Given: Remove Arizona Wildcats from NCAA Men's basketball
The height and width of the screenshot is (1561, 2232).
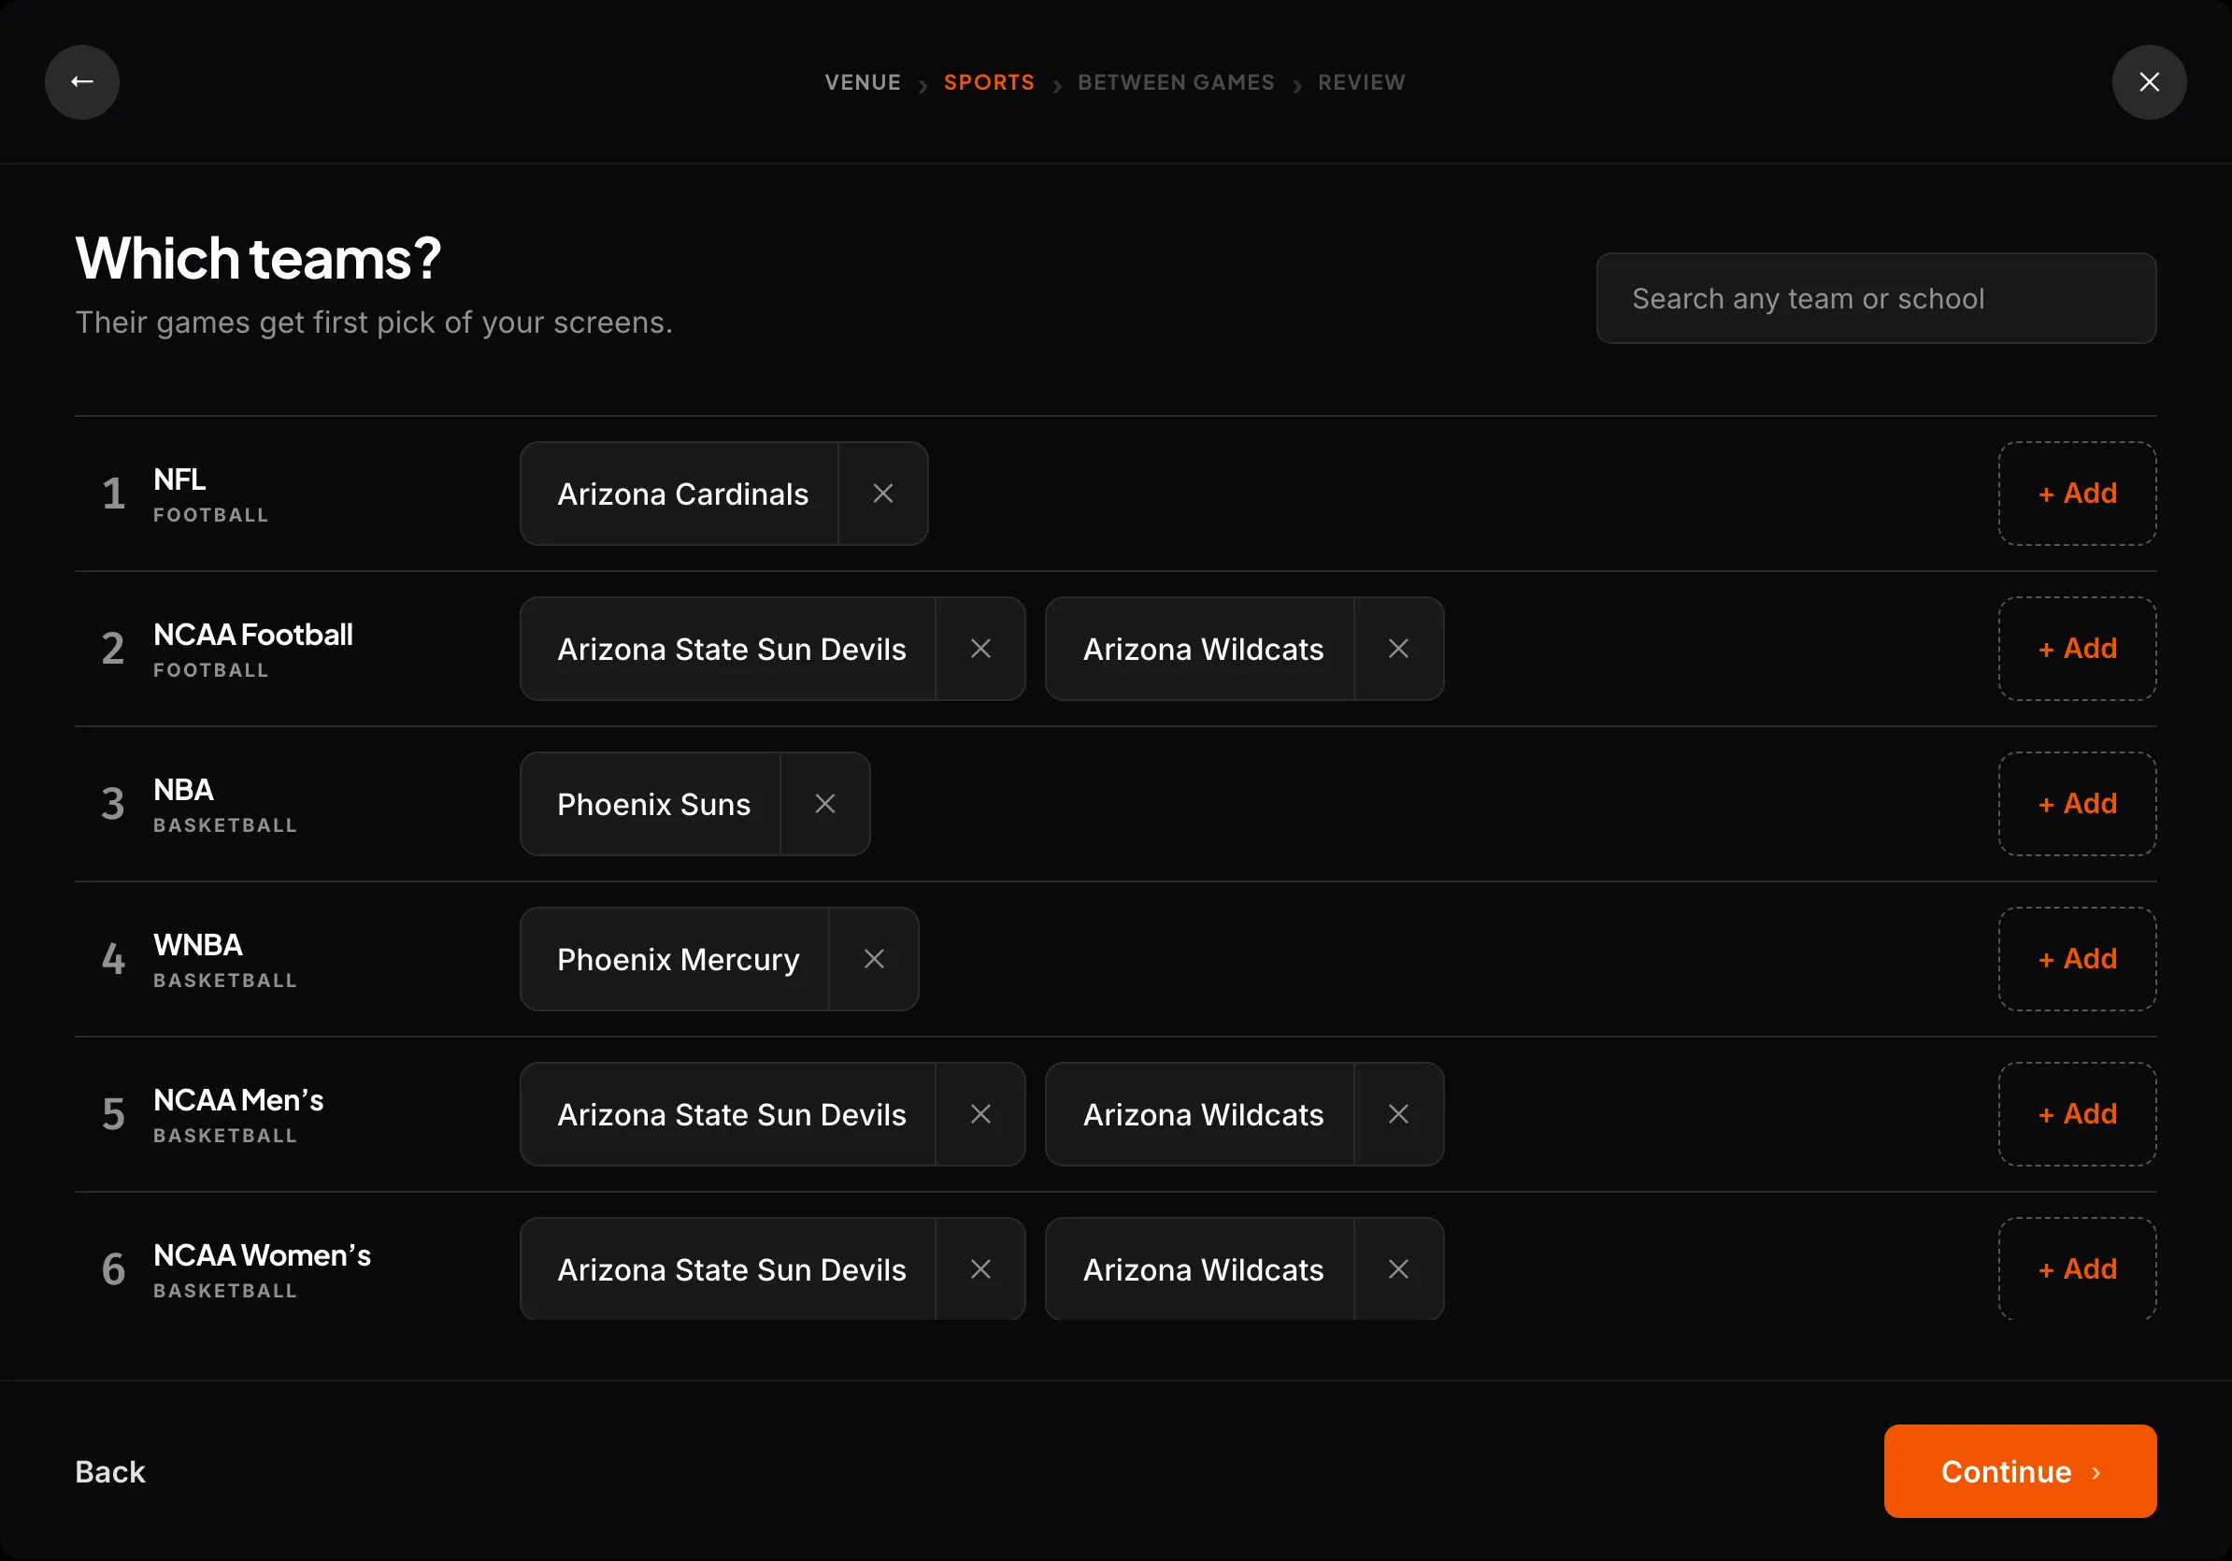Looking at the screenshot, I should (x=1398, y=1114).
